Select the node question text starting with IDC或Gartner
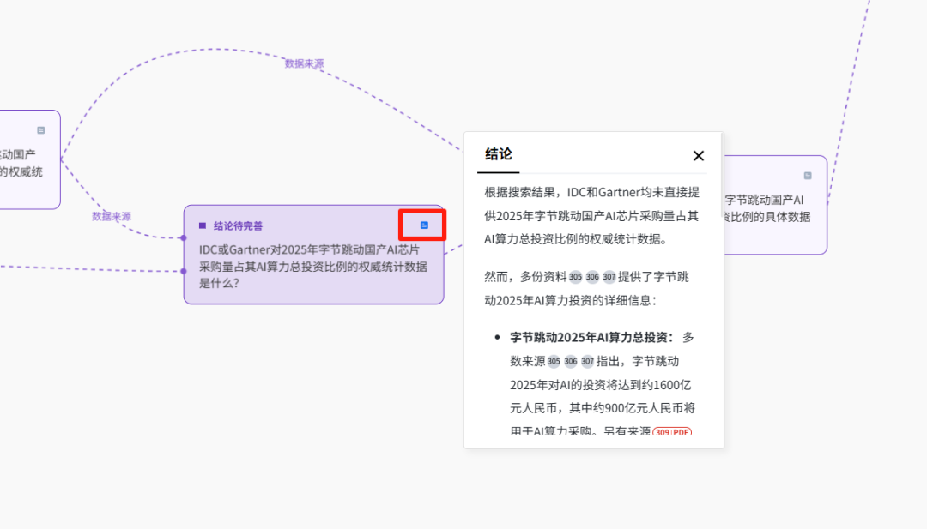927x529 pixels. point(312,267)
